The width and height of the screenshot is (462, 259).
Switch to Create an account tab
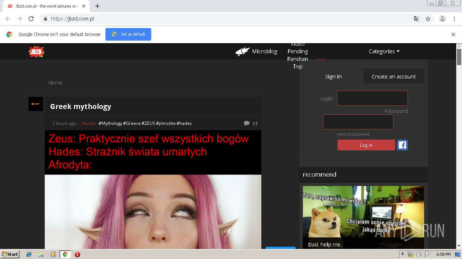click(x=394, y=76)
